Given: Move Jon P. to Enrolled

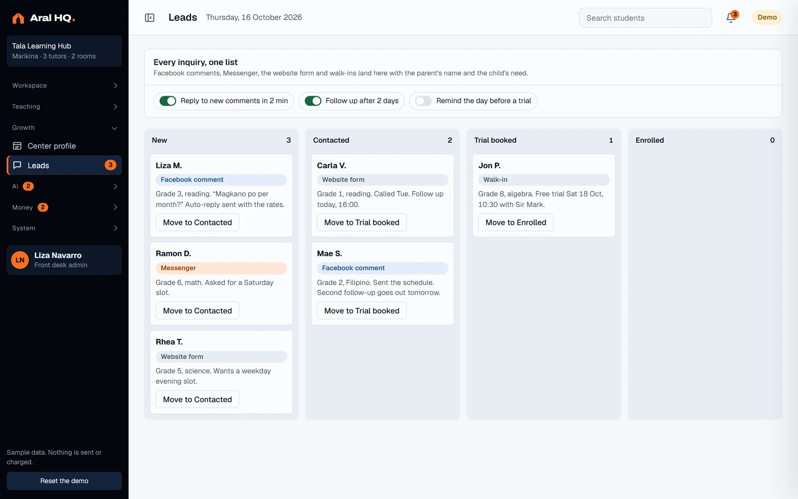Looking at the screenshot, I should pos(516,222).
